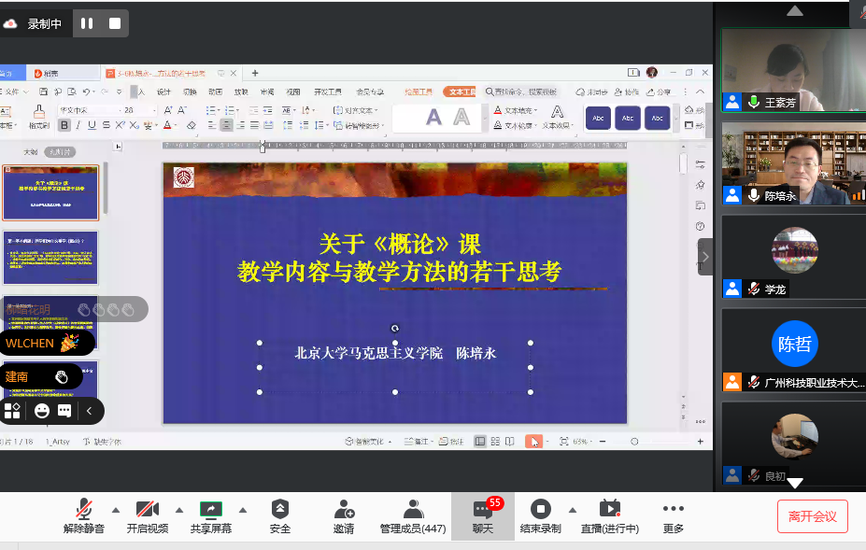Expand share options arrow beside 共享屏幕

pos(243,510)
